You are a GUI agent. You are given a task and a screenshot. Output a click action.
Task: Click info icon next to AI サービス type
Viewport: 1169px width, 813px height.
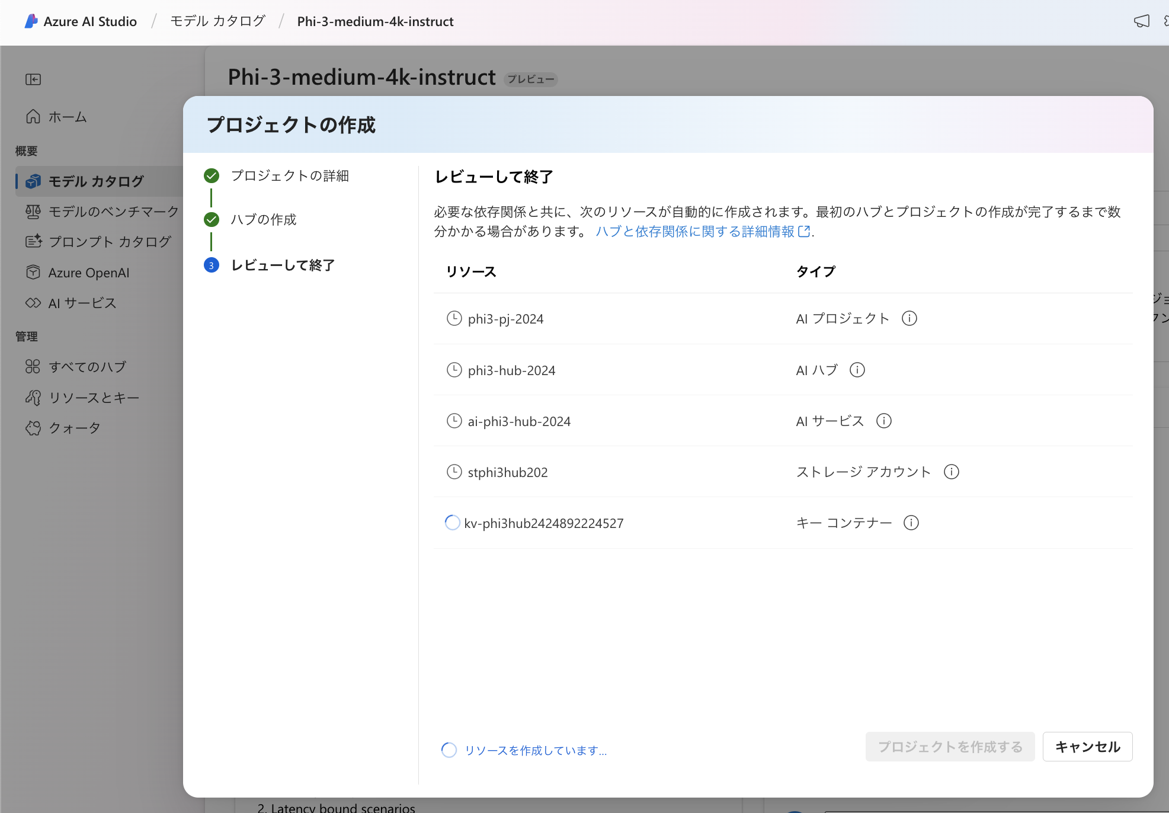[x=884, y=421]
